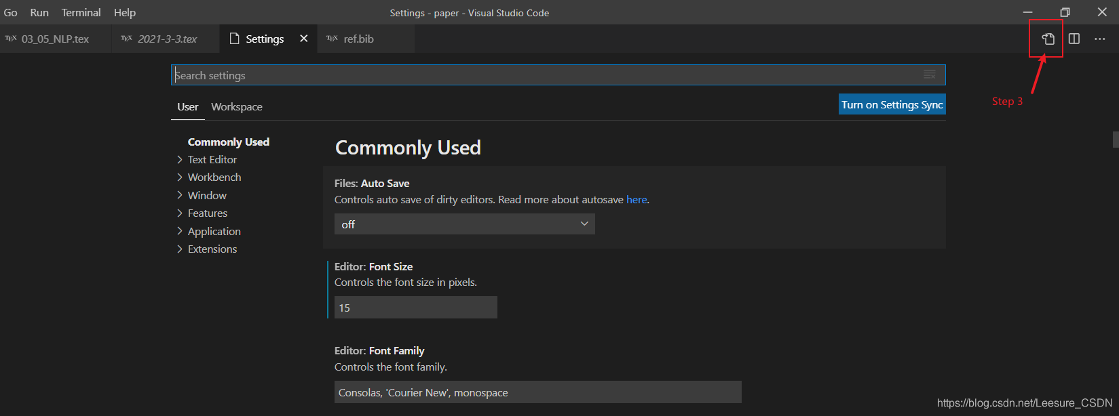The height and width of the screenshot is (416, 1119).
Task: Click the TeX icon of 03_05_NLP.tex tab
Action: click(11, 39)
